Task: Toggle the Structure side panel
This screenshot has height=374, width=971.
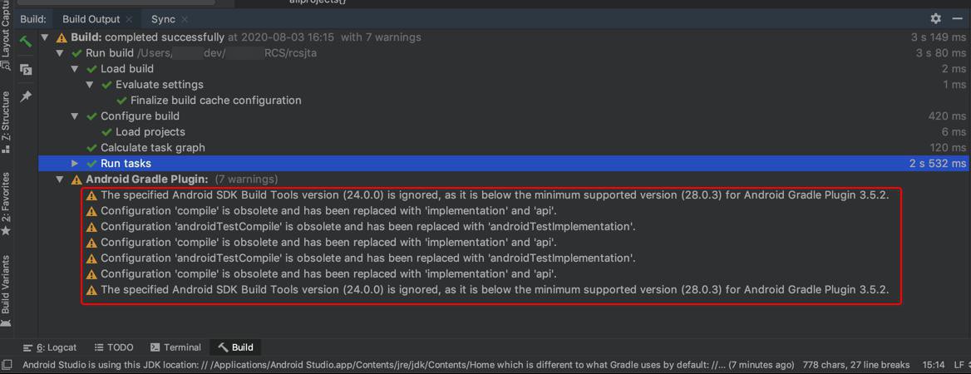Action: click(6, 121)
